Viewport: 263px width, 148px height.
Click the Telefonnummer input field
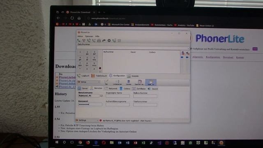(x=145, y=105)
